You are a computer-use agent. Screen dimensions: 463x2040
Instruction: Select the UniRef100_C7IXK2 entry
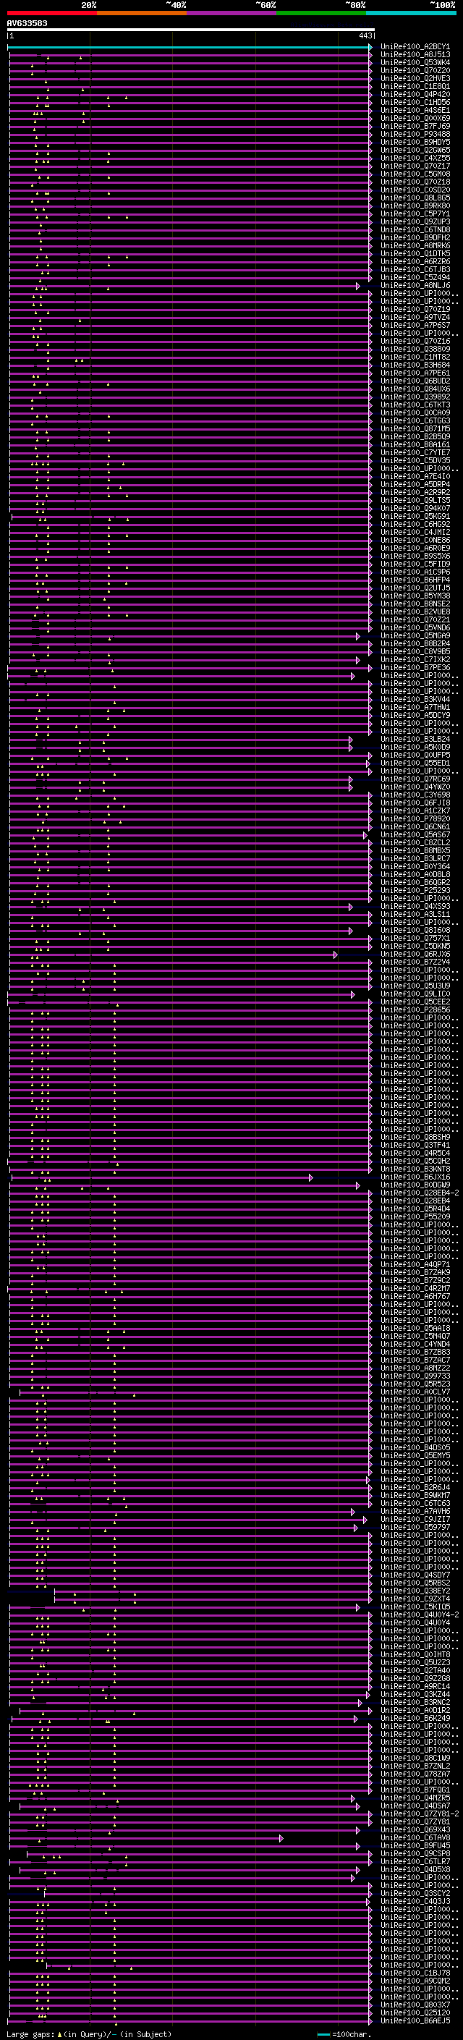pos(415,659)
